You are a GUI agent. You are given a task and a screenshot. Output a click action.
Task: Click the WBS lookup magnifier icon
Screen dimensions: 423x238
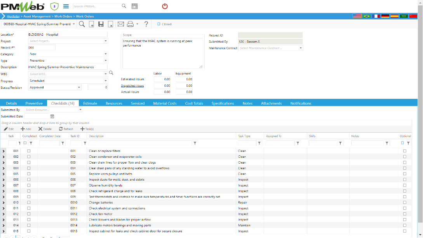click(111, 73)
